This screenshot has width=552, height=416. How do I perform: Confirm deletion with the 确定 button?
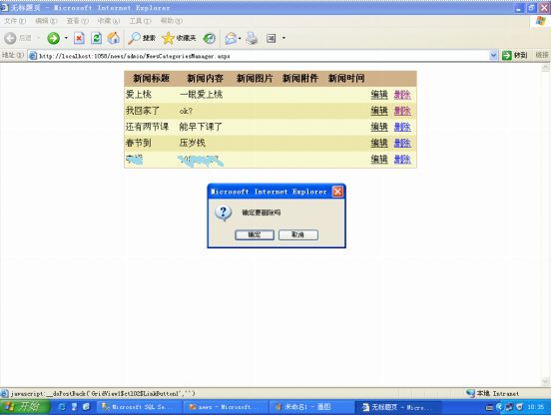click(x=255, y=234)
